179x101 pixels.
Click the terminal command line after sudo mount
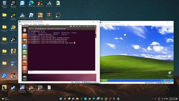(x=74, y=43)
